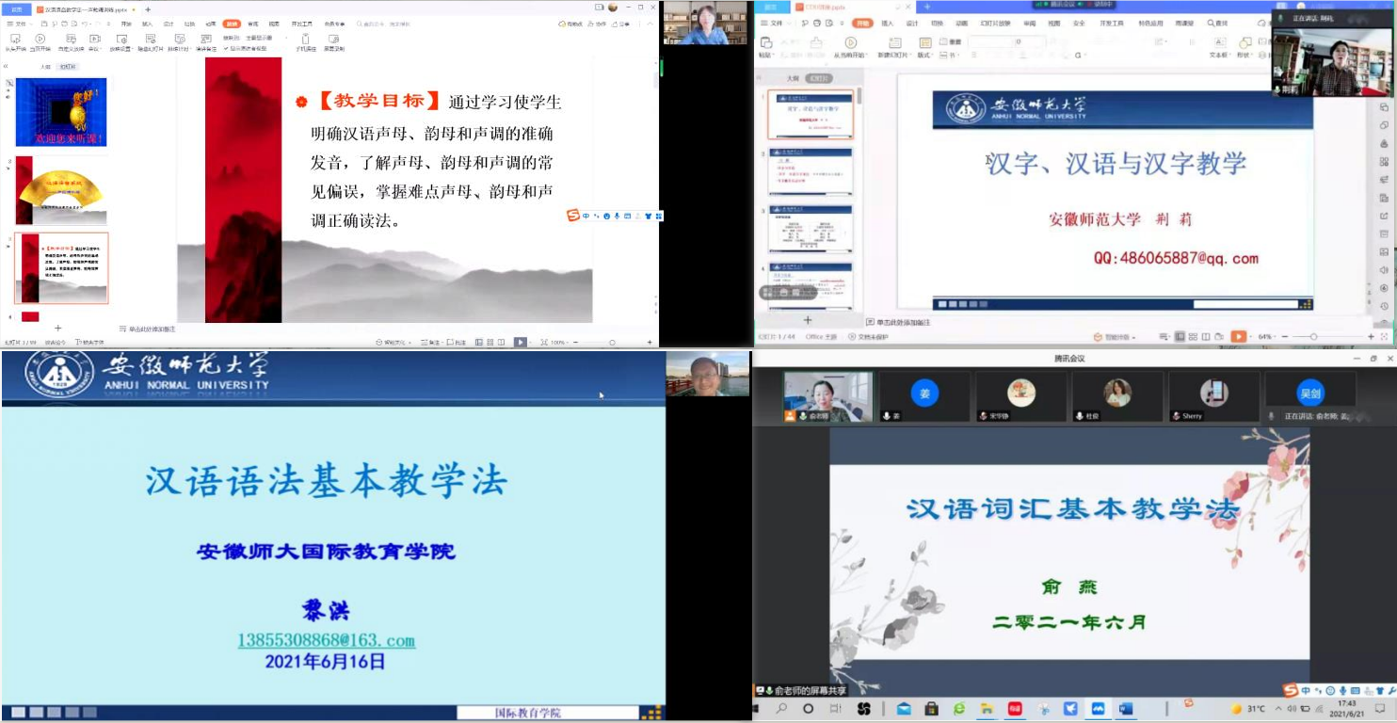Screen dimensions: 1397x723
Task: Select the Sherry participant video tile
Action: (x=1213, y=396)
